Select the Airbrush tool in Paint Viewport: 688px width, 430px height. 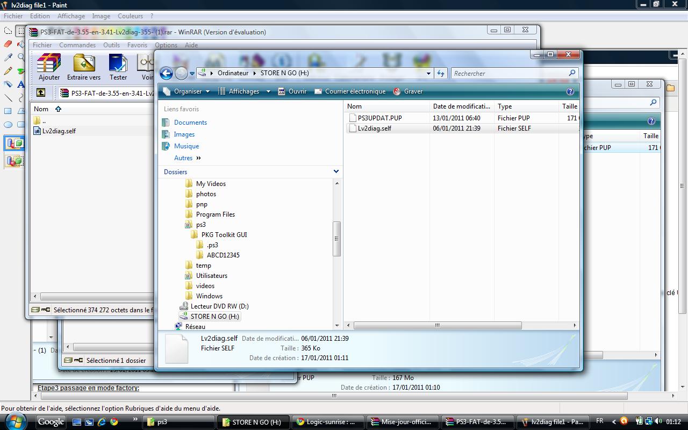tap(8, 84)
